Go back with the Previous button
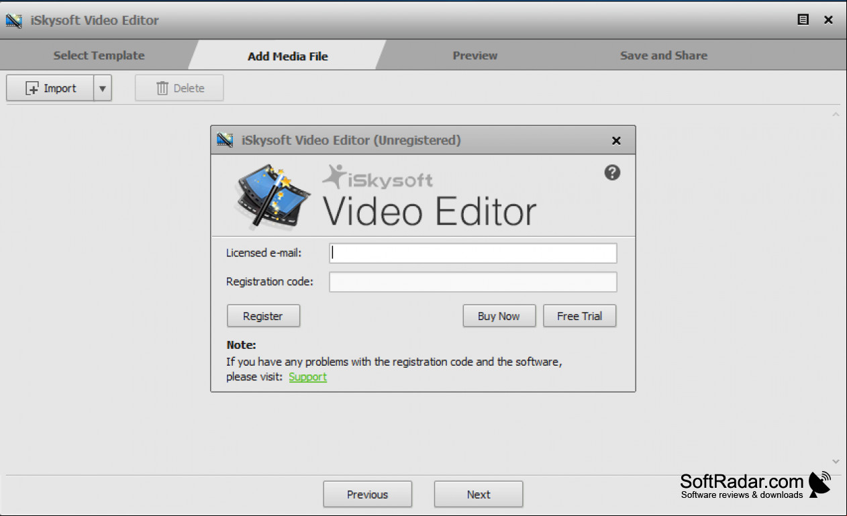The width and height of the screenshot is (847, 516). pyautogui.click(x=367, y=494)
